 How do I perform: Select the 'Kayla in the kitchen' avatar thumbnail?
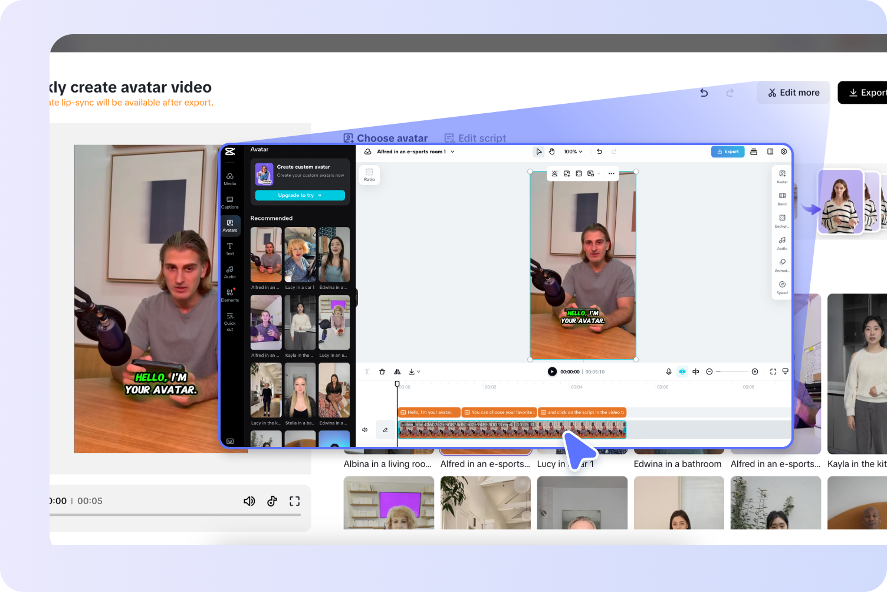[x=300, y=323]
